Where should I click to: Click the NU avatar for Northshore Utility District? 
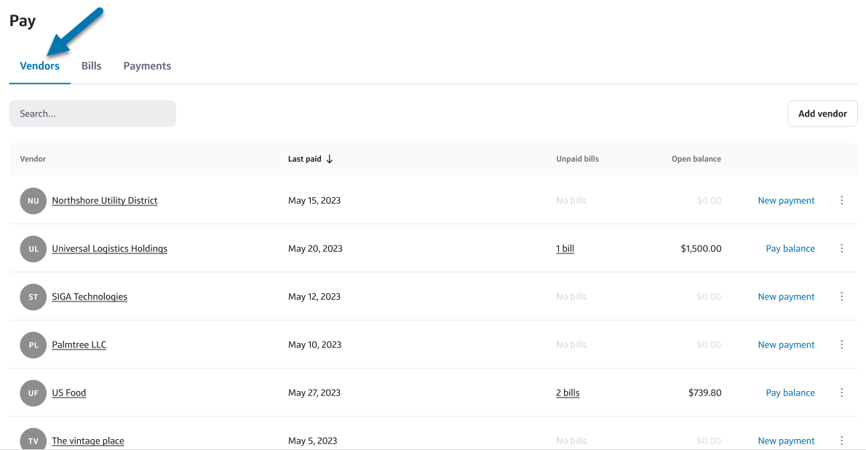coord(33,201)
